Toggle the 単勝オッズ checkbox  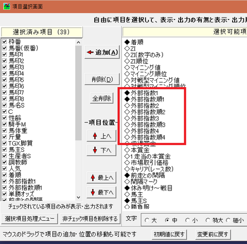click(5, 194)
